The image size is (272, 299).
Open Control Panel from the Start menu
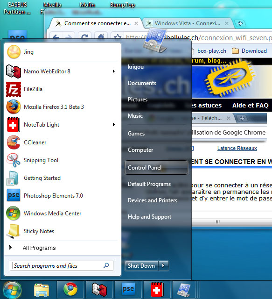pos(156,168)
